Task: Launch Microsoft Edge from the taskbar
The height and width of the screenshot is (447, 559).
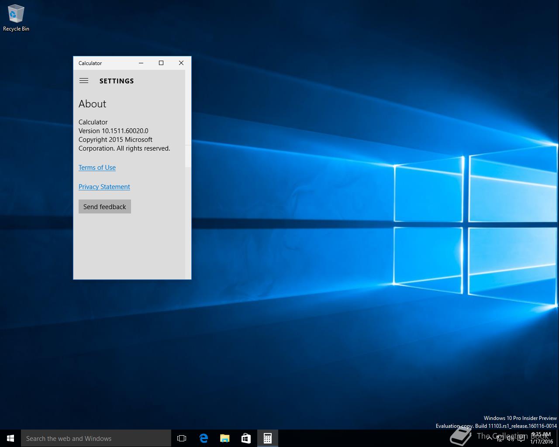Action: [x=204, y=438]
